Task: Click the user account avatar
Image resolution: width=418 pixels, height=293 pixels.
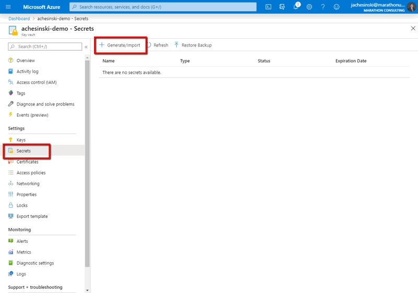Action: (412, 7)
